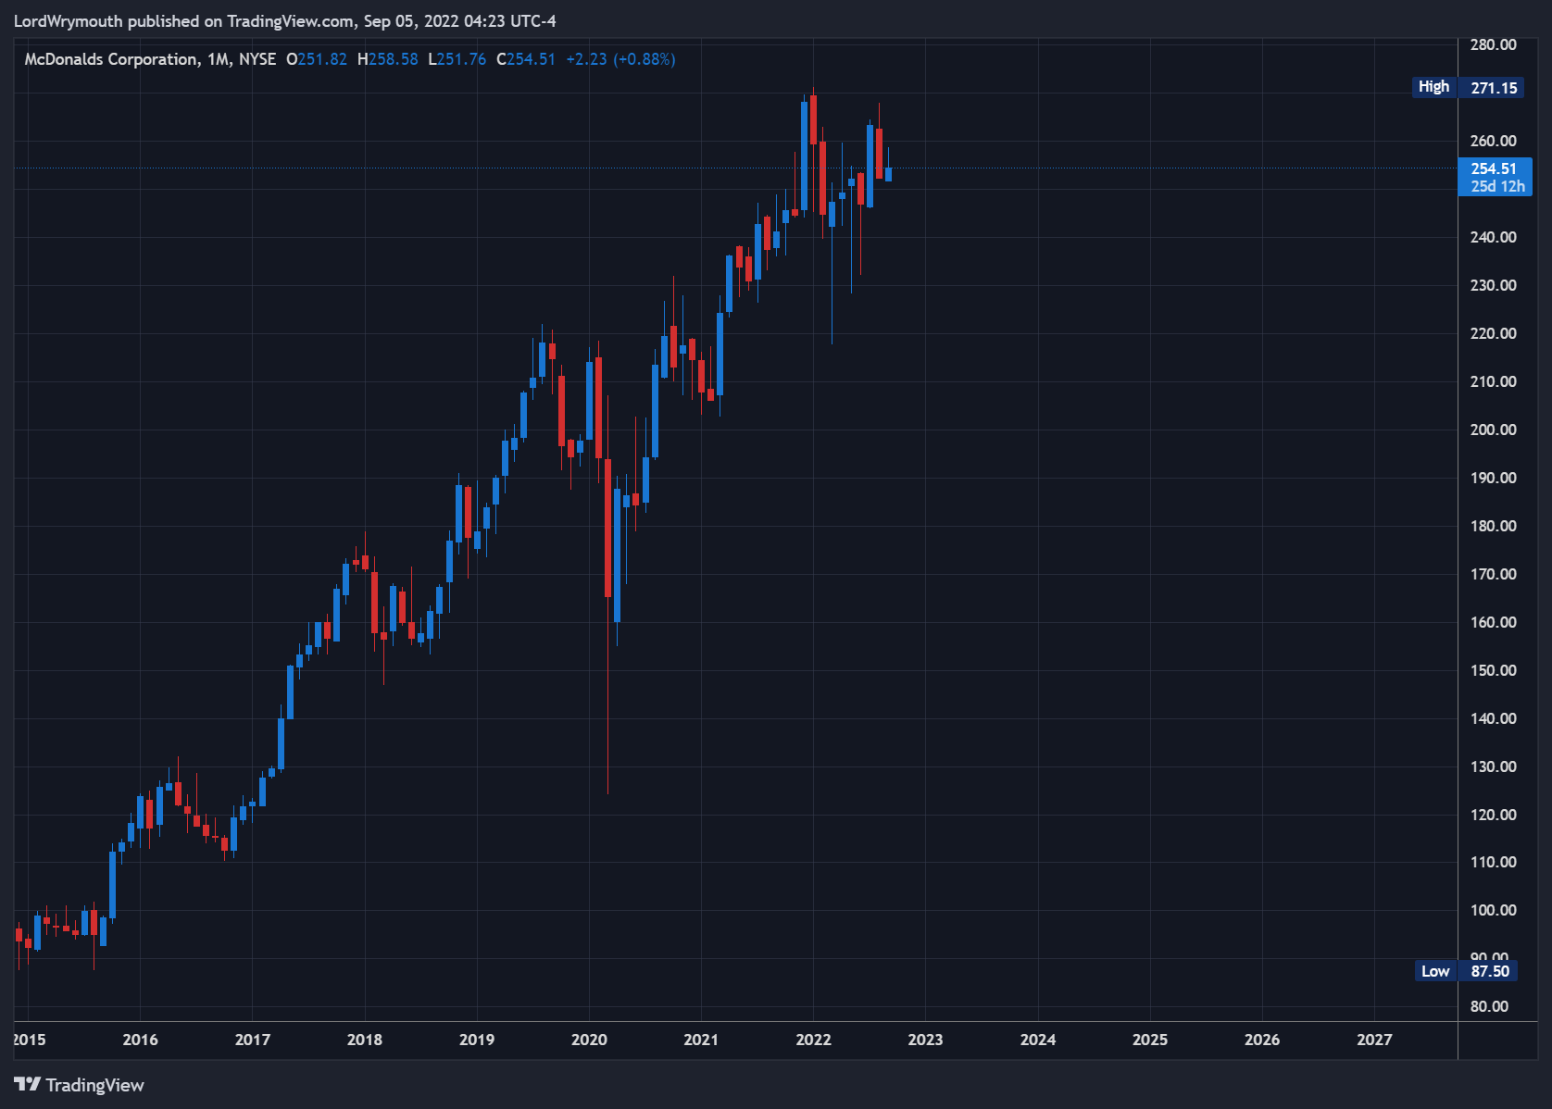This screenshot has width=1552, height=1109.
Task: Click the 220.00 price axis label
Action: (1493, 333)
